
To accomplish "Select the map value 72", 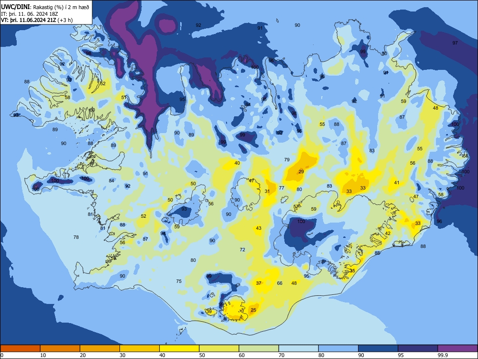I will tap(242, 249).
